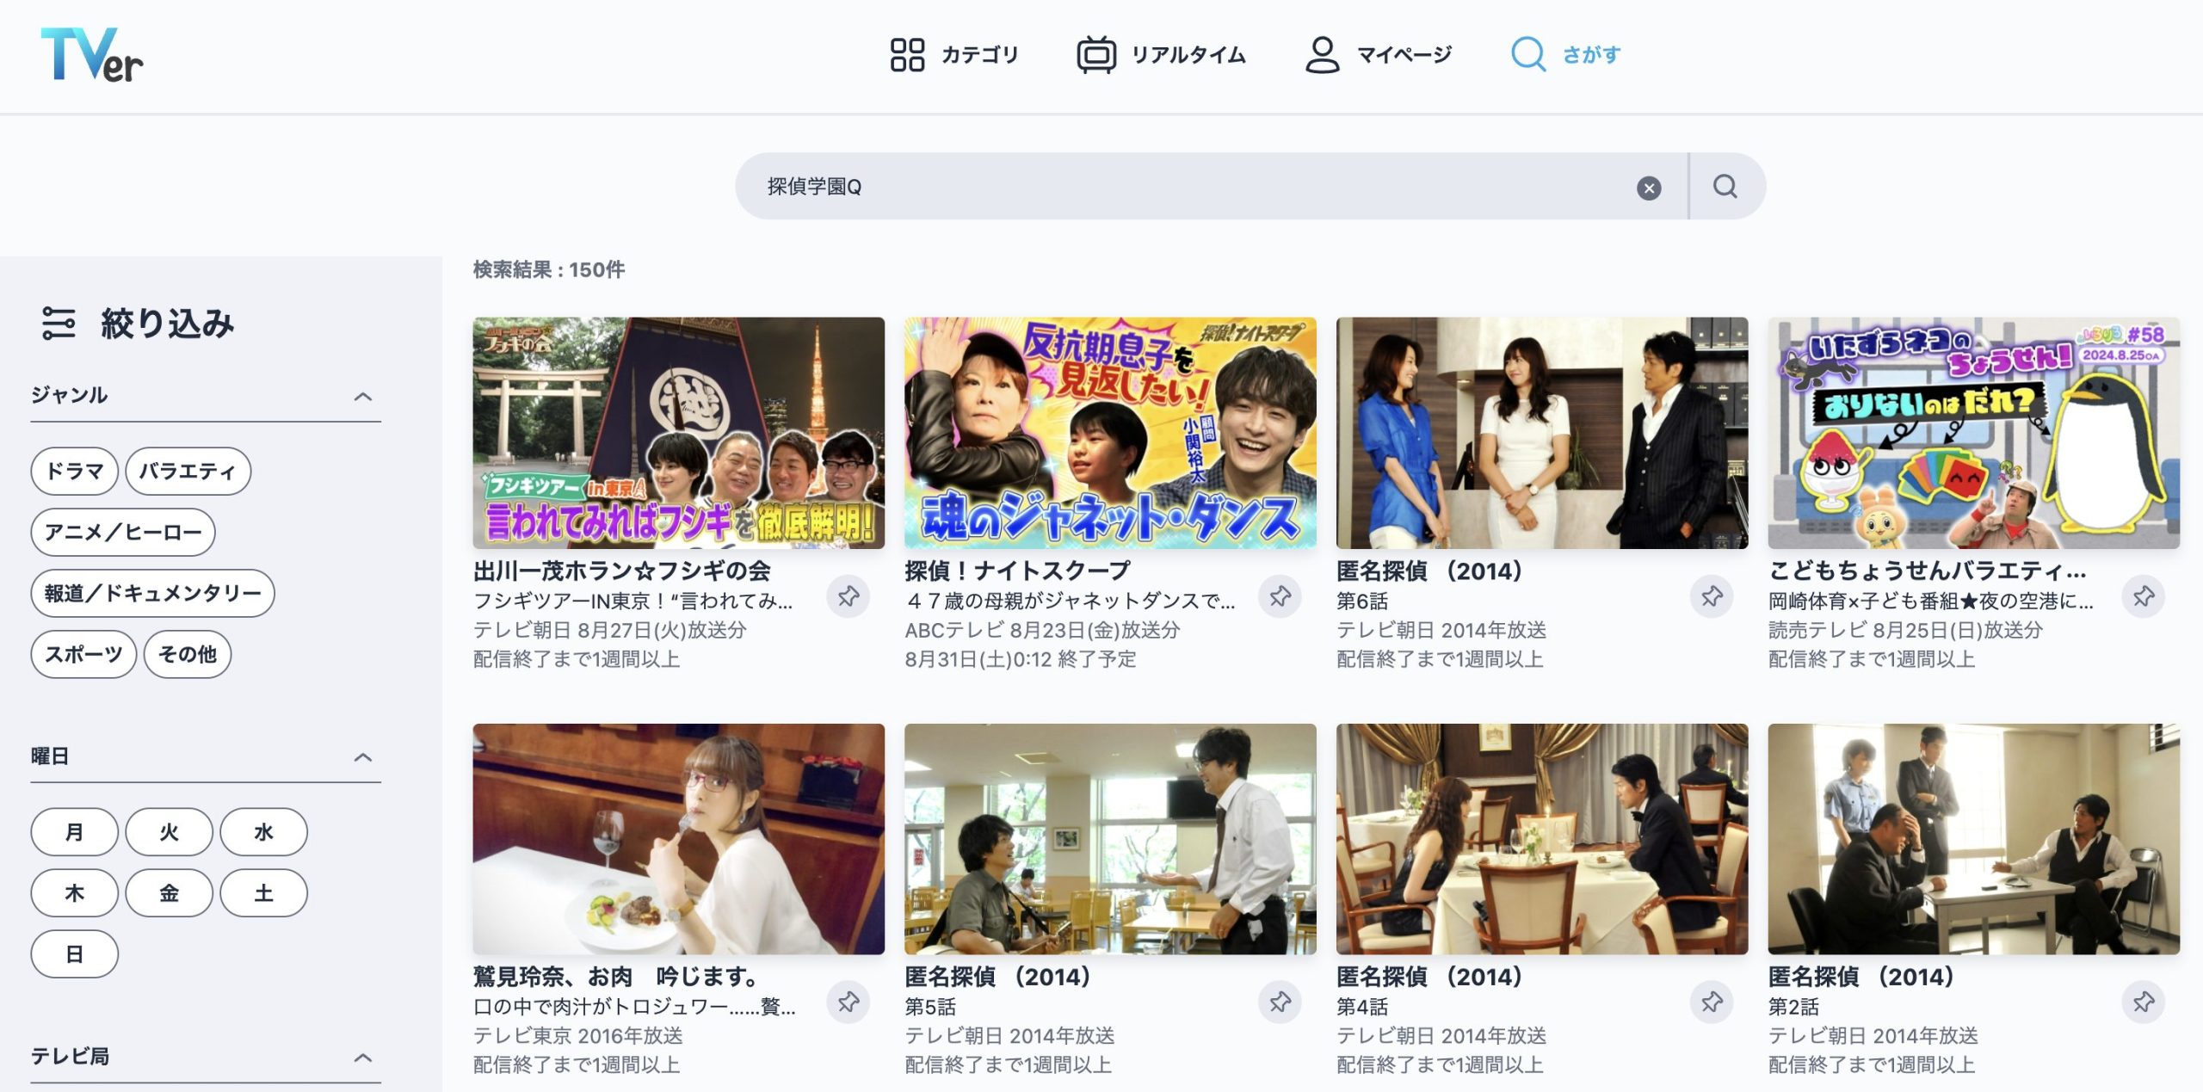Click the 絞り込み filter sliders icon
Viewport: 2203px width, 1092px height.
[59, 324]
